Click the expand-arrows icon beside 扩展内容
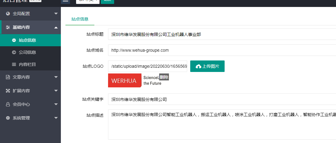Screen dimensions: 336x143 tap(8, 91)
